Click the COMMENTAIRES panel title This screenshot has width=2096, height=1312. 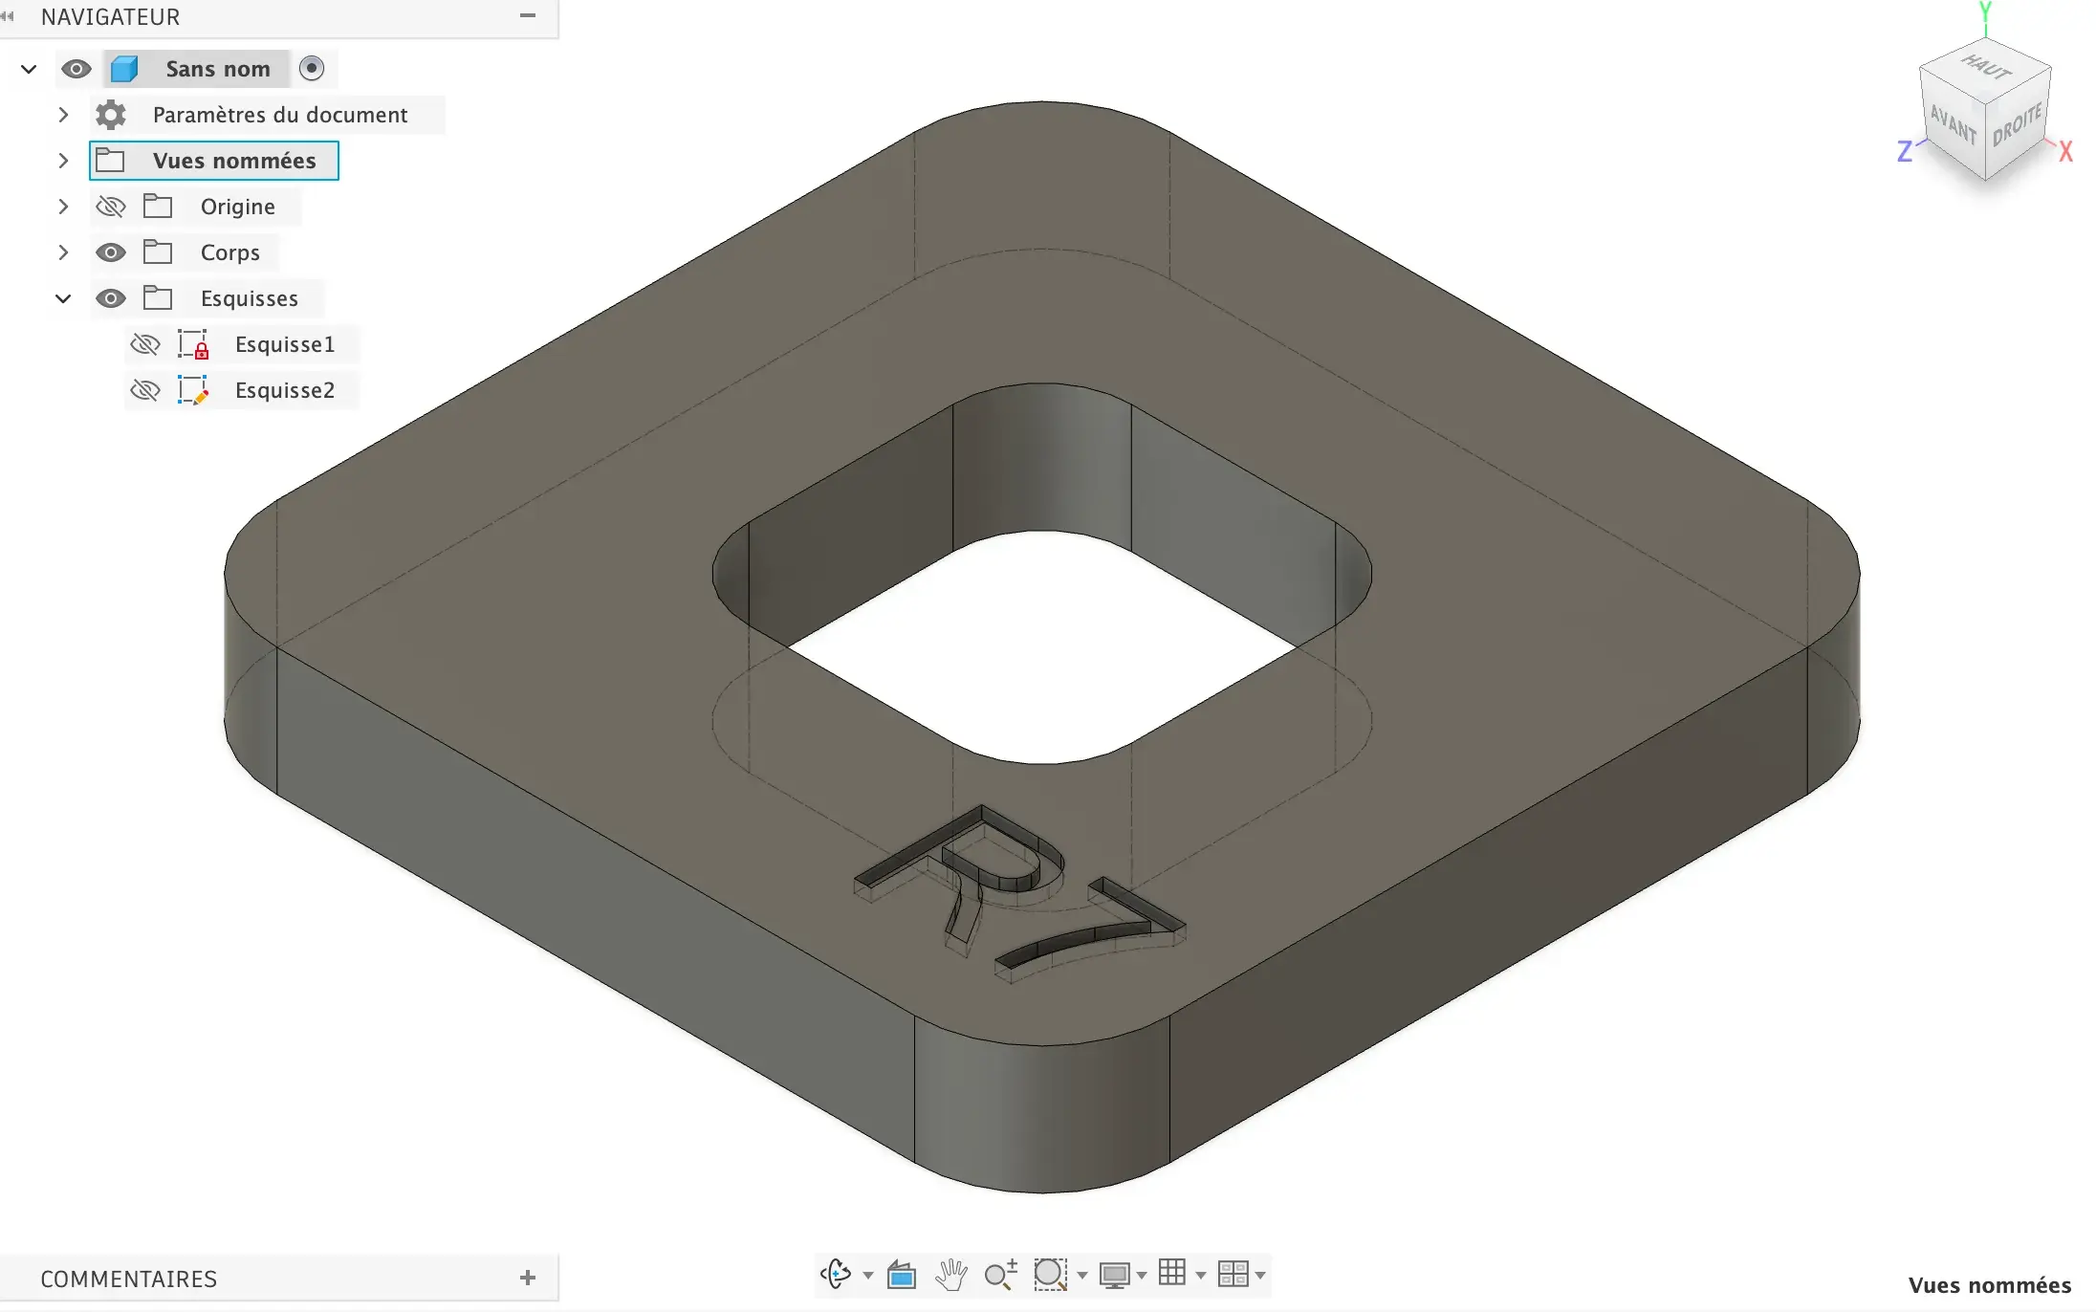pos(129,1279)
